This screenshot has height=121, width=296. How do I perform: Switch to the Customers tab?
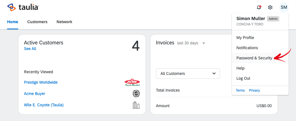coord(37,22)
